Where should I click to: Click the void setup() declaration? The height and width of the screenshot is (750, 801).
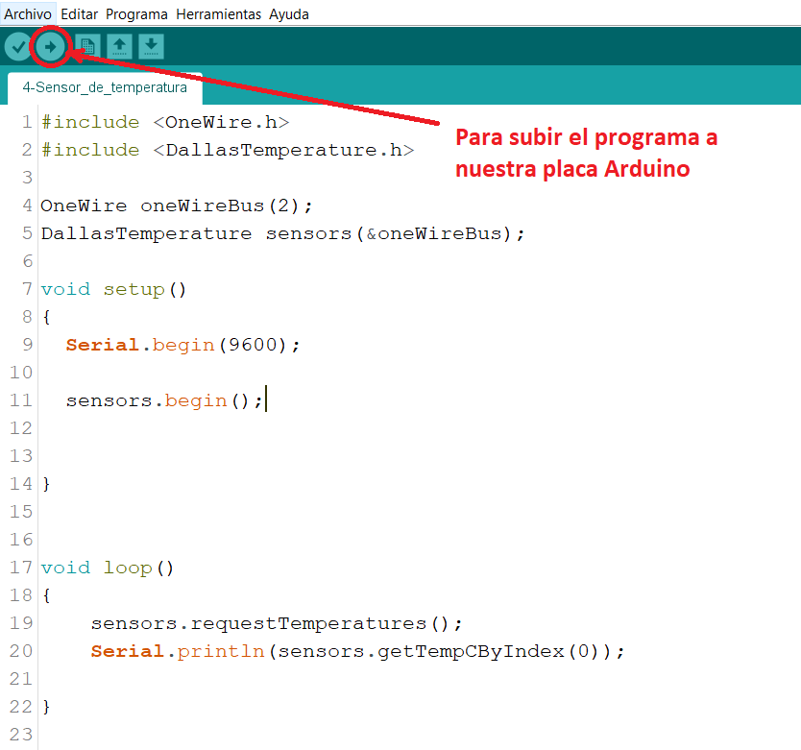point(113,290)
